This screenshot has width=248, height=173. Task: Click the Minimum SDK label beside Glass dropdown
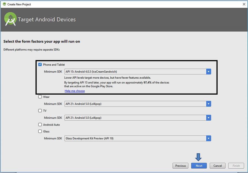[x=53, y=138]
